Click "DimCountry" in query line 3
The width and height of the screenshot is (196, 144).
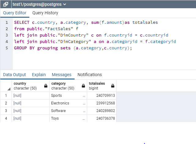[73, 35]
